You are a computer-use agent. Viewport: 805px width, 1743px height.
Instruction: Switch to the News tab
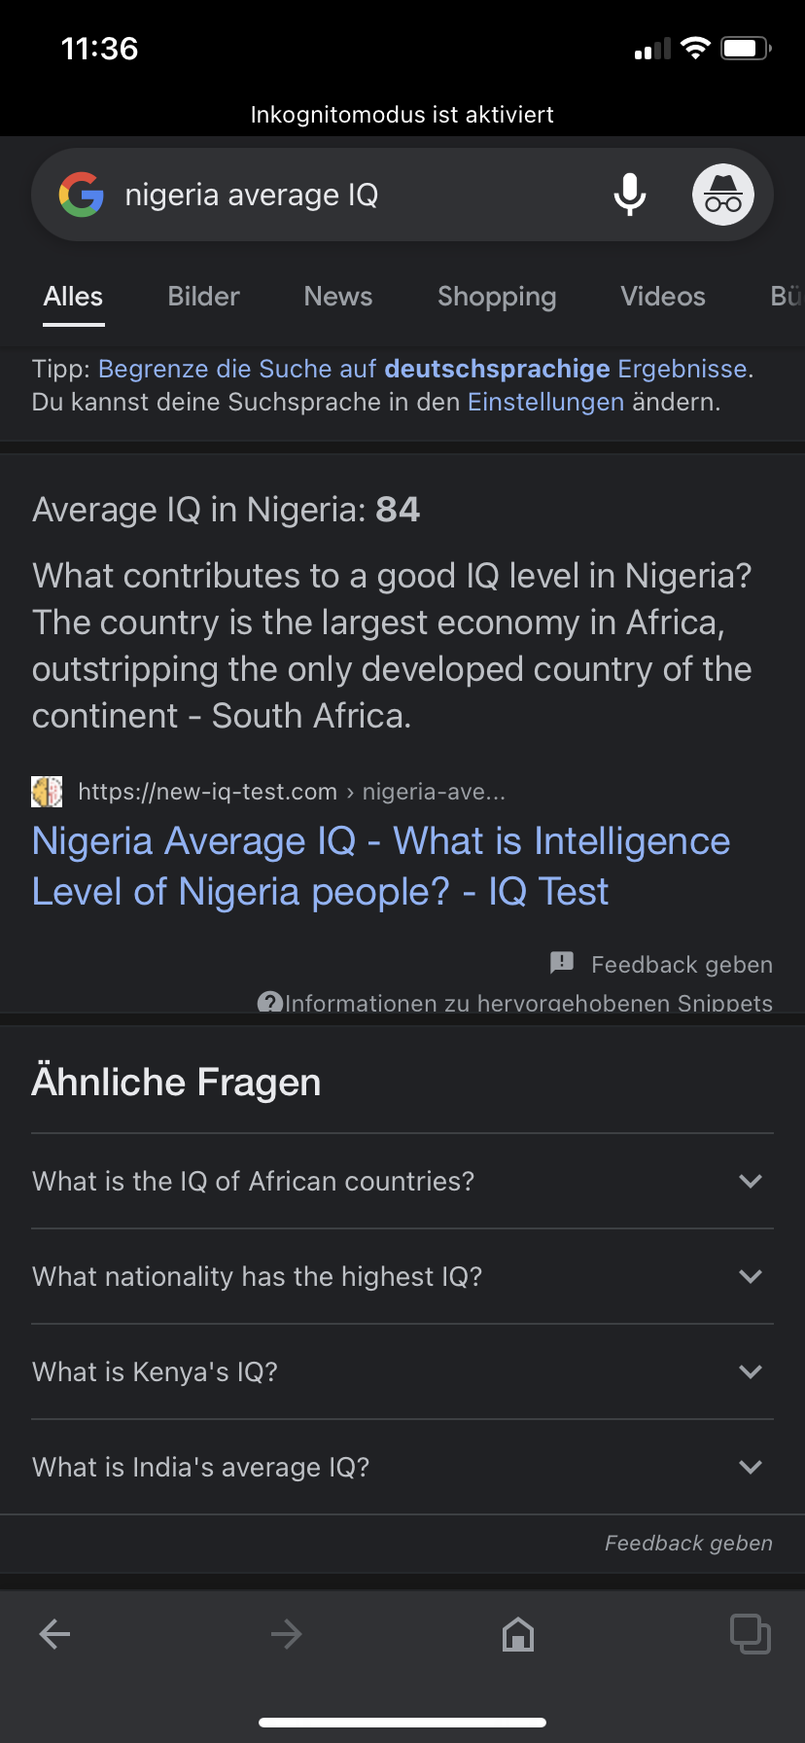point(338,297)
